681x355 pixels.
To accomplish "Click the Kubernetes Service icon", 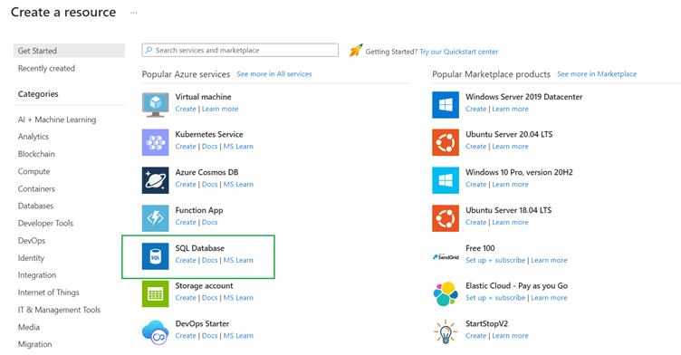I will pyautogui.click(x=155, y=142).
